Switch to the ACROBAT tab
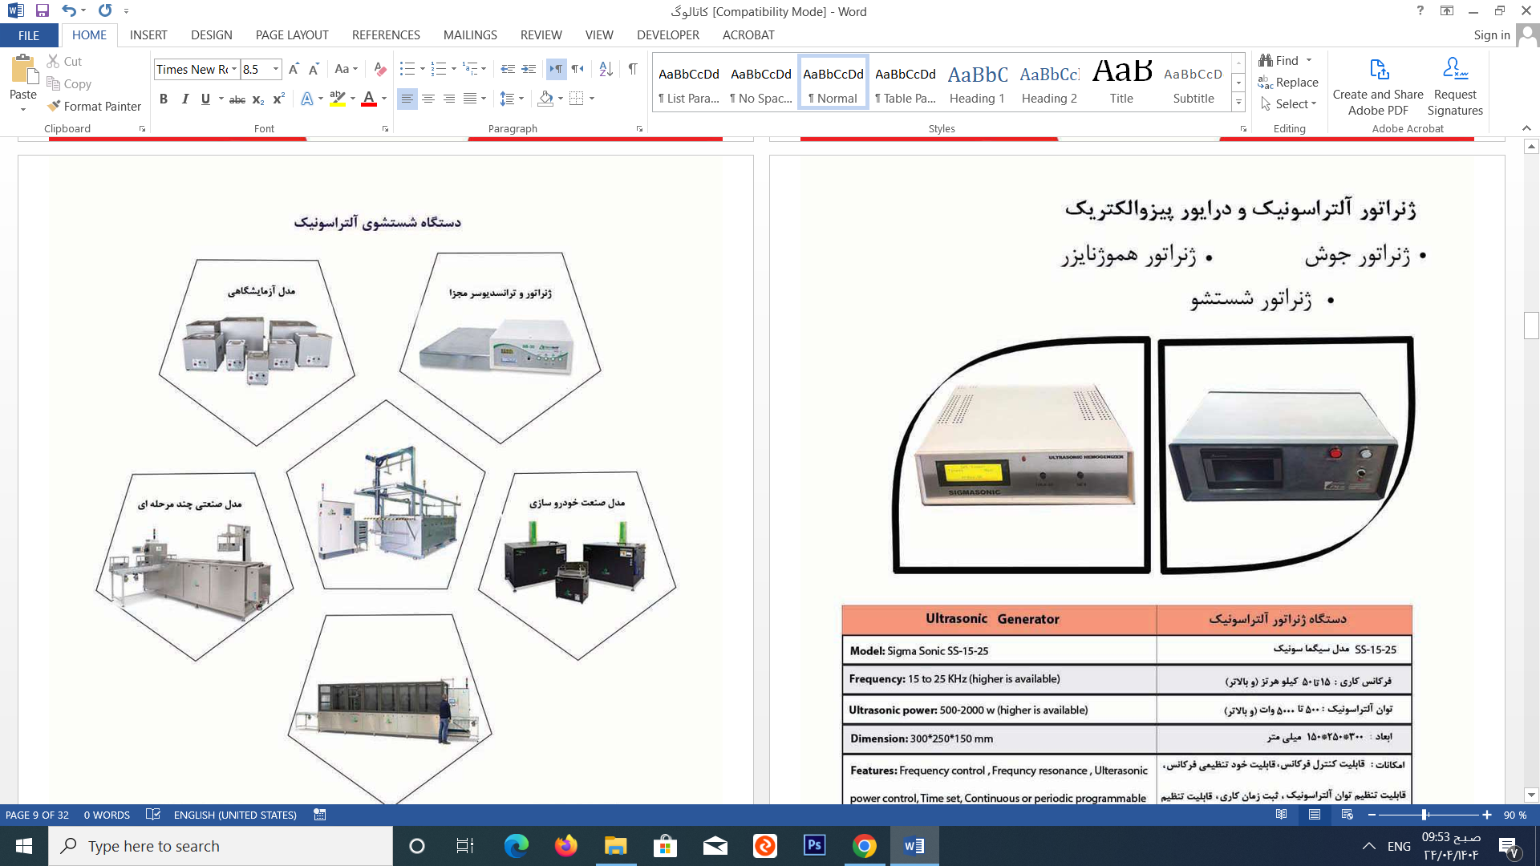This screenshot has width=1540, height=866. 748,35
